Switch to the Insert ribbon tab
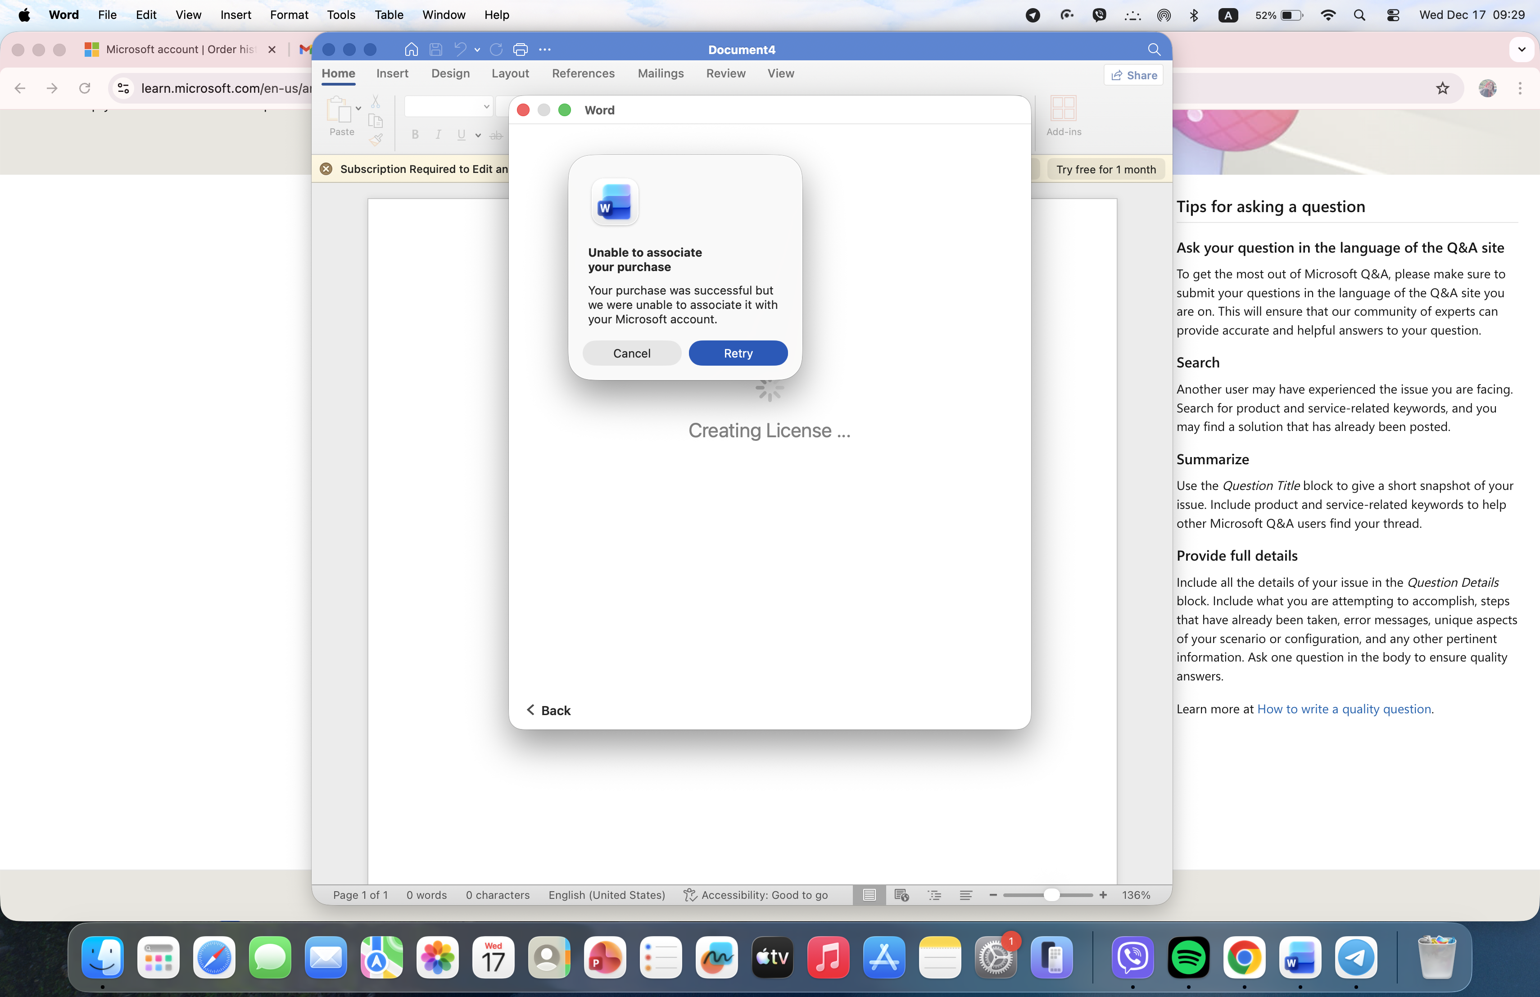The width and height of the screenshot is (1540, 997). (392, 73)
